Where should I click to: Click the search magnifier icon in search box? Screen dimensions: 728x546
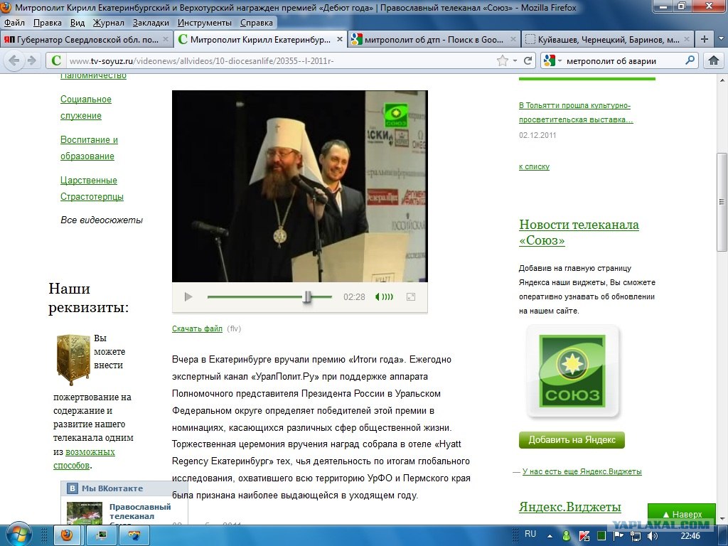[690, 60]
